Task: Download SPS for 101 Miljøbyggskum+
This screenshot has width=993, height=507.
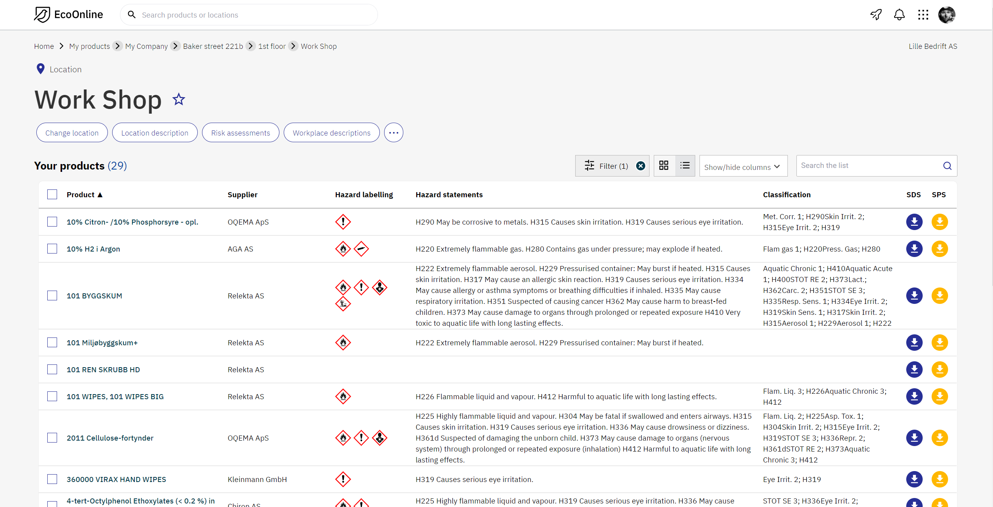Action: (x=939, y=343)
